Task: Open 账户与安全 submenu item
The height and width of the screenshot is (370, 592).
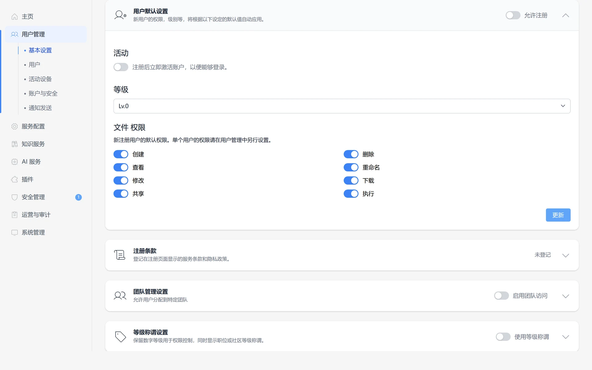Action: [x=43, y=93]
